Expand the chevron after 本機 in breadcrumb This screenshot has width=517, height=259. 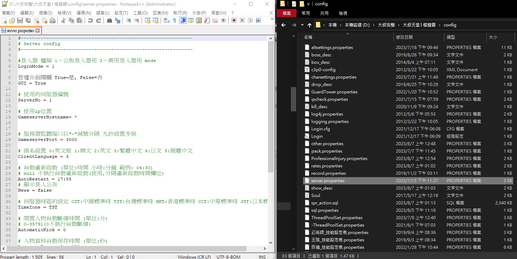341,25
